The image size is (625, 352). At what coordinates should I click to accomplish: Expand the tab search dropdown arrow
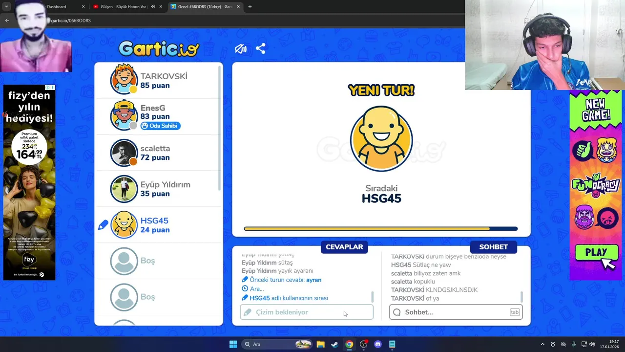6,7
